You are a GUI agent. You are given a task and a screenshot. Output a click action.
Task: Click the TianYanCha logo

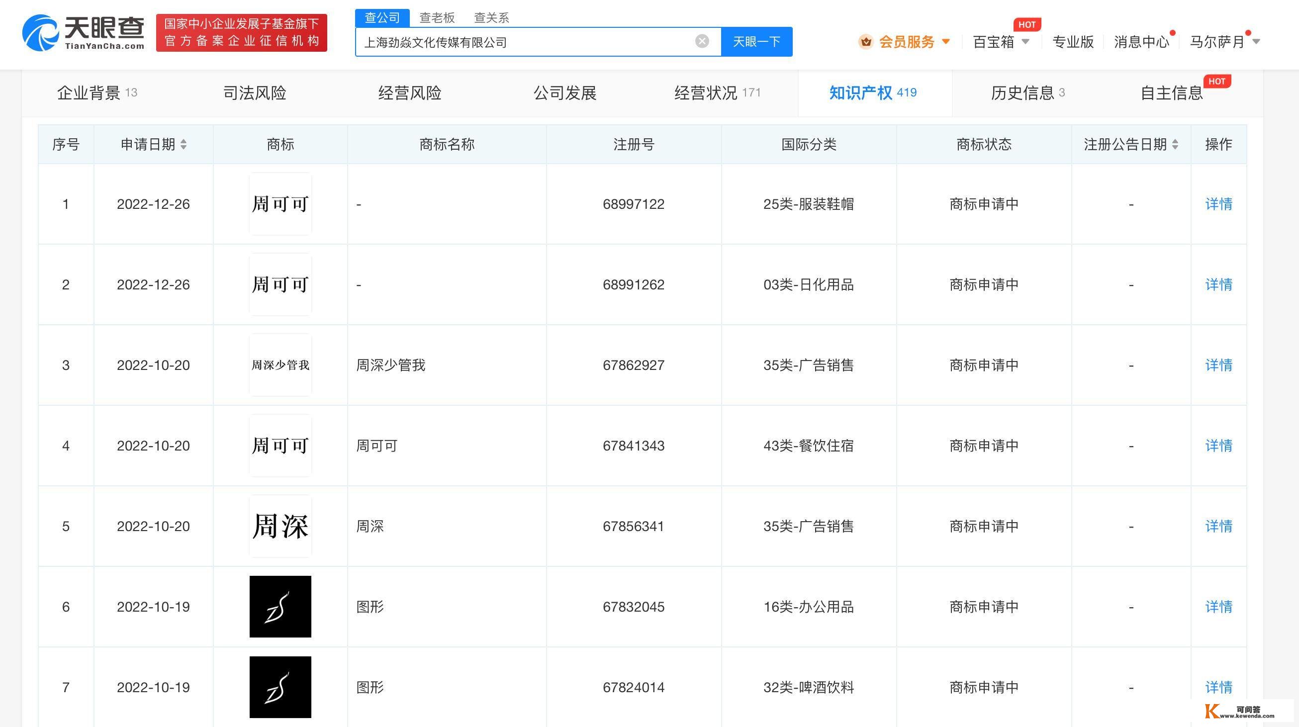(x=83, y=33)
